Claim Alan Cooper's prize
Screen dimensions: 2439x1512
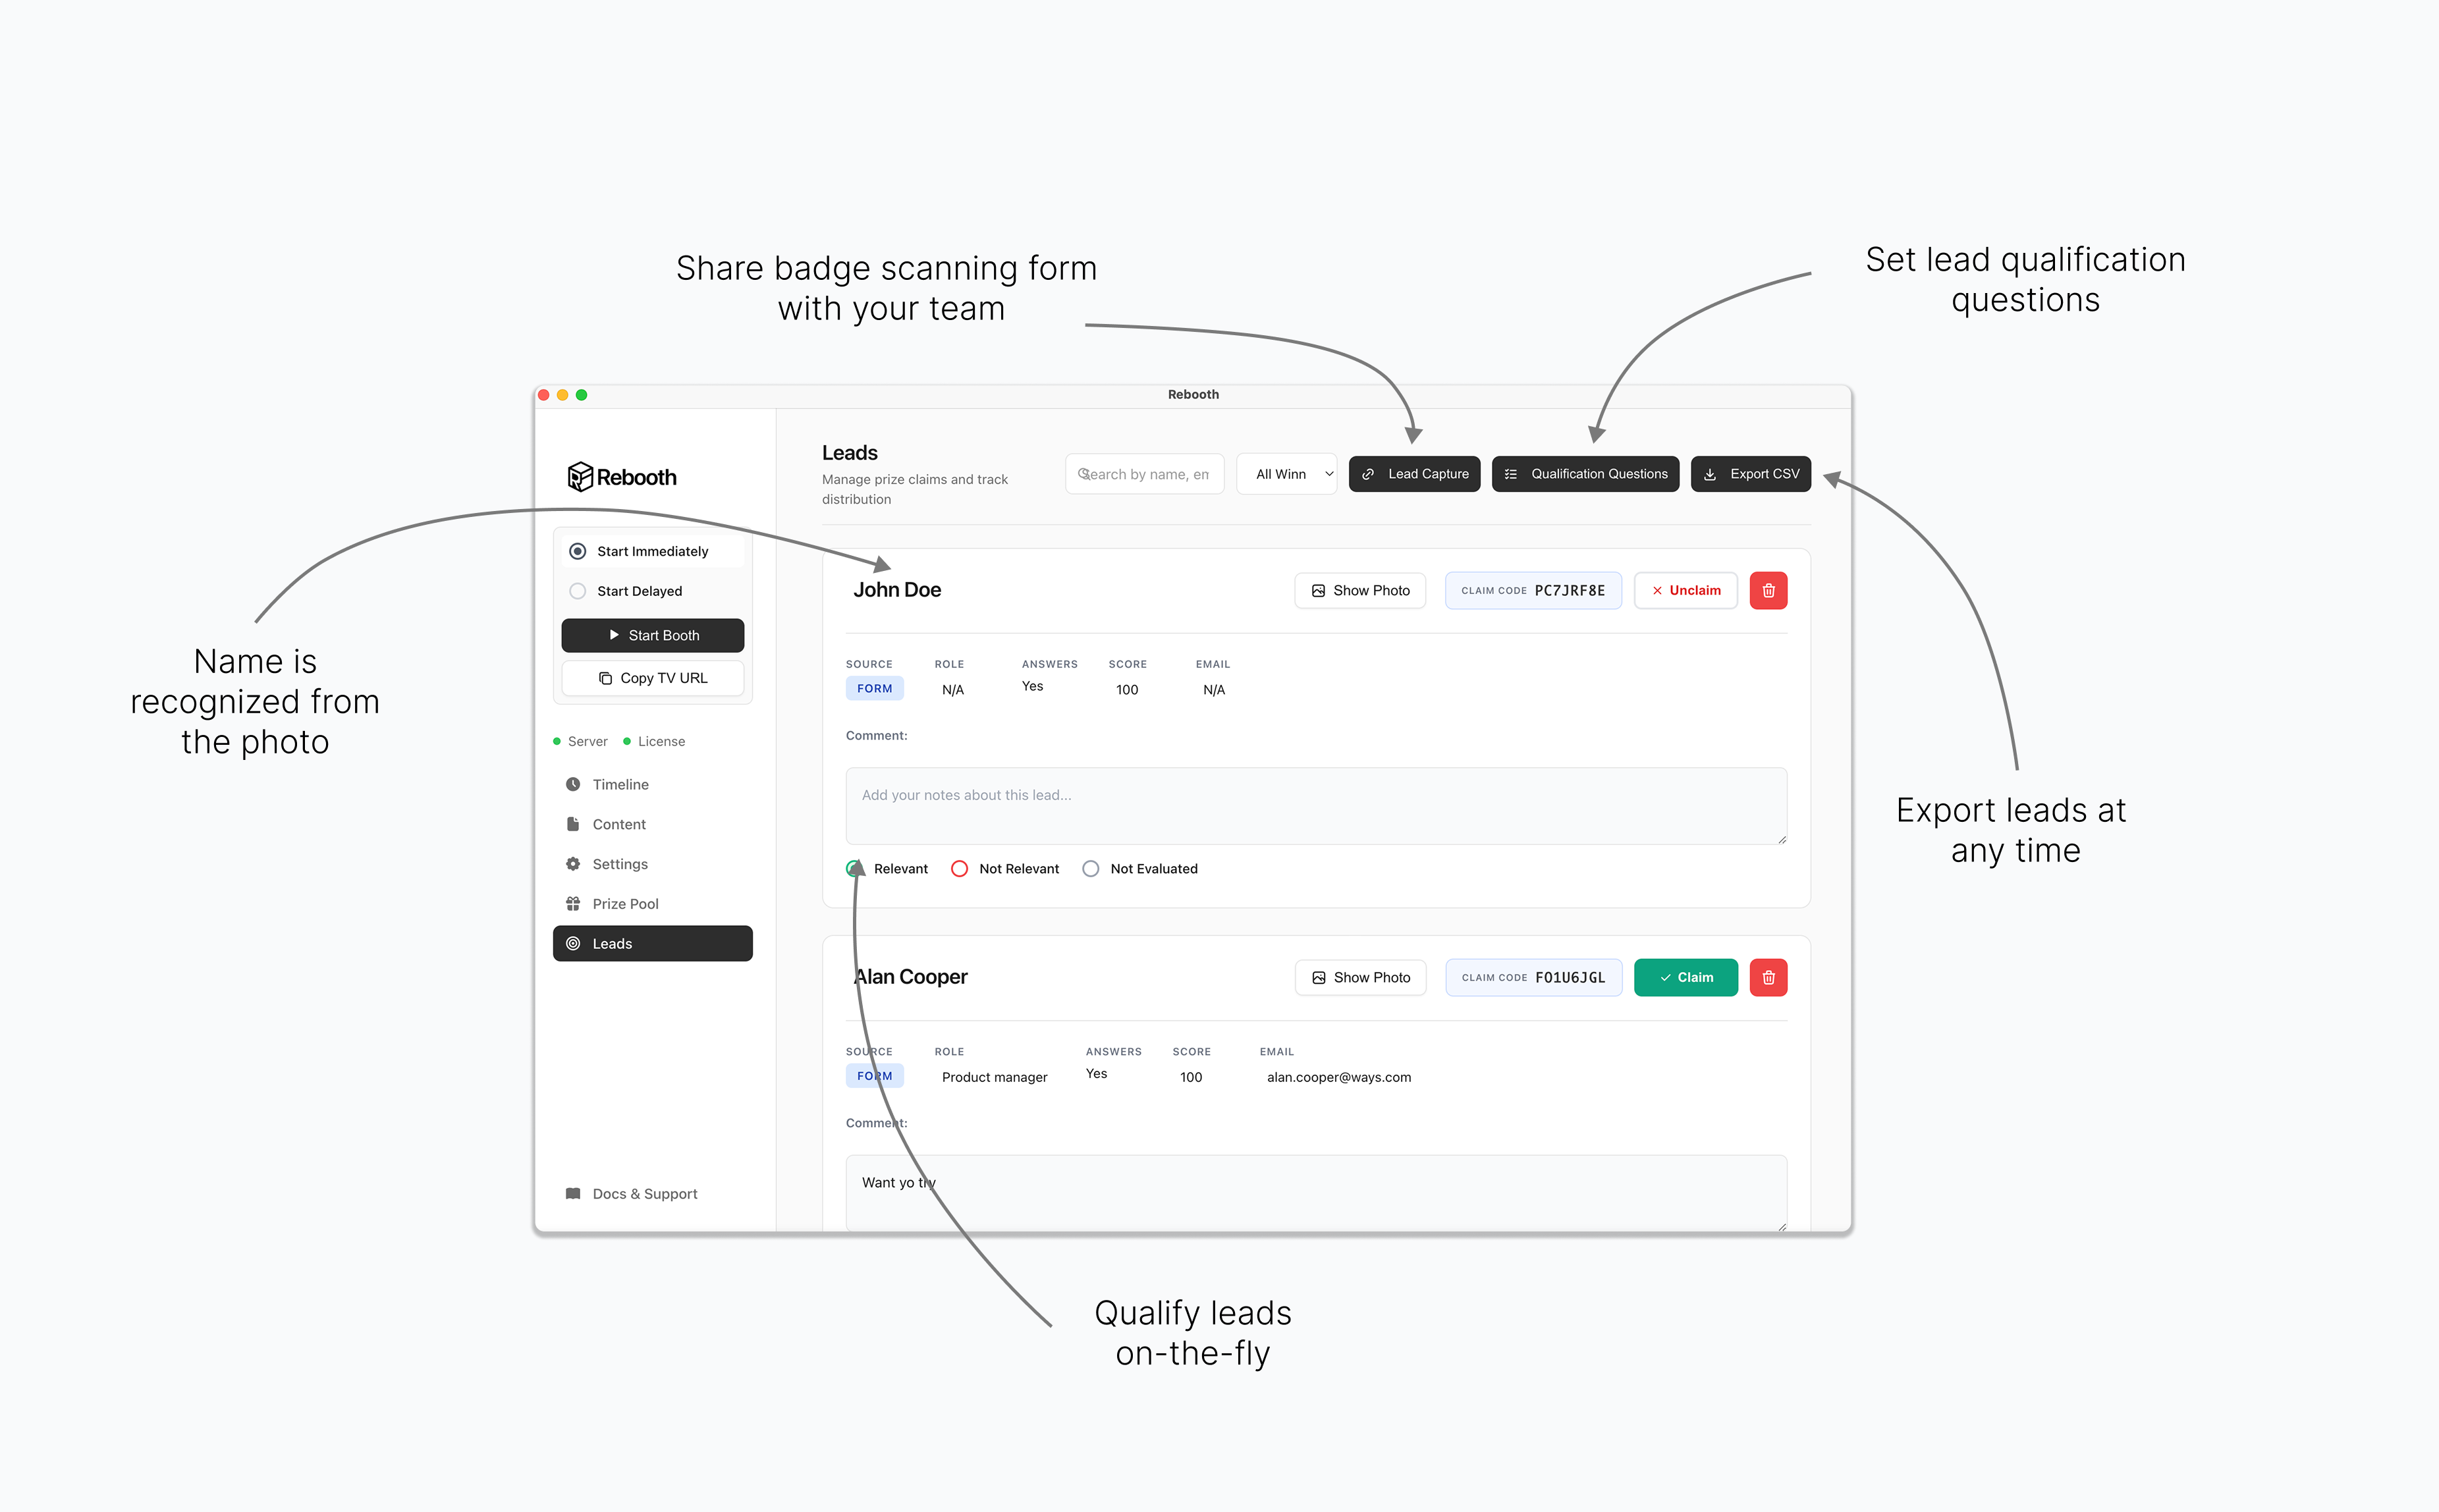click(x=1685, y=977)
